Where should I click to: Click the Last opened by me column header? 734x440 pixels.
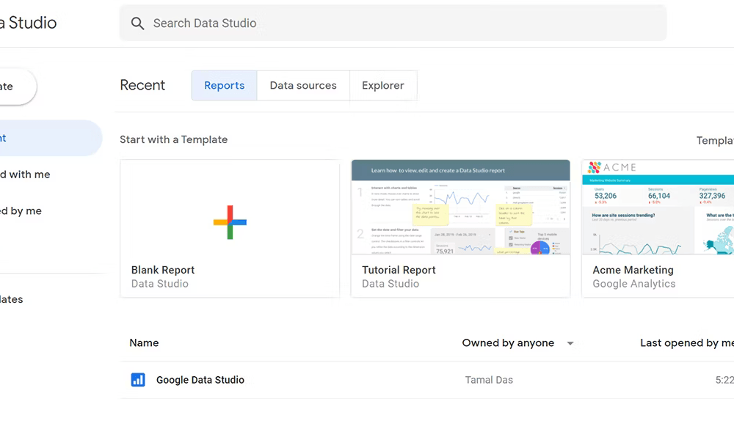(687, 343)
